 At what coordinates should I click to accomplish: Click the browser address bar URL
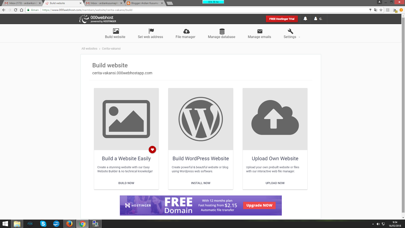(x=87, y=10)
